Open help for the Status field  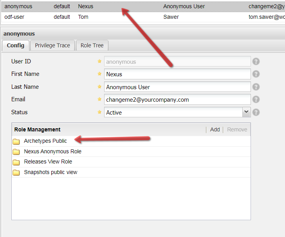(256, 112)
